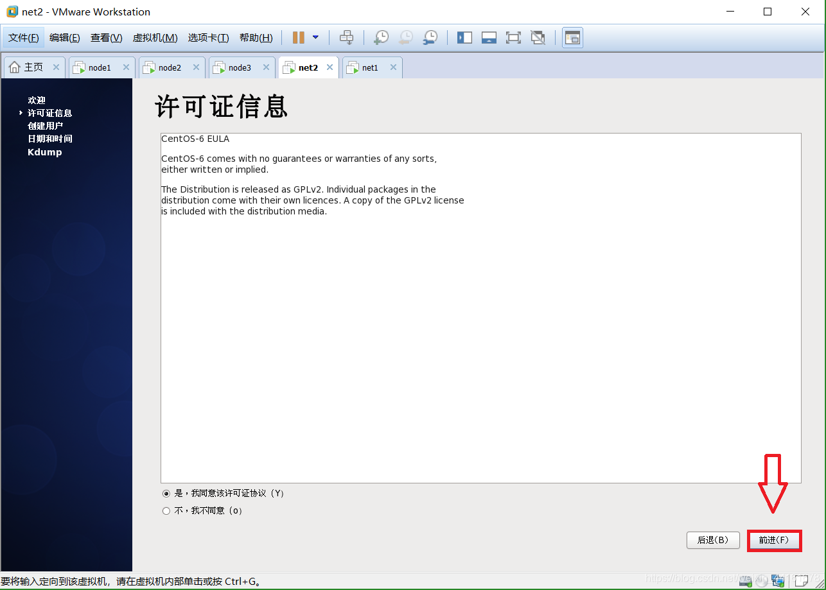
Task: Open the 选项卡(T) menu
Action: coord(209,38)
